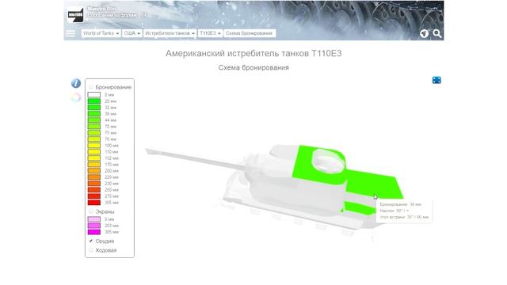Select the 100 мм armor swatch

(93, 146)
